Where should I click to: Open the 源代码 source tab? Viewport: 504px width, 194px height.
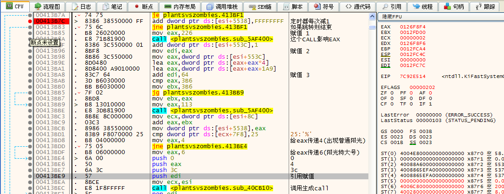357,6
